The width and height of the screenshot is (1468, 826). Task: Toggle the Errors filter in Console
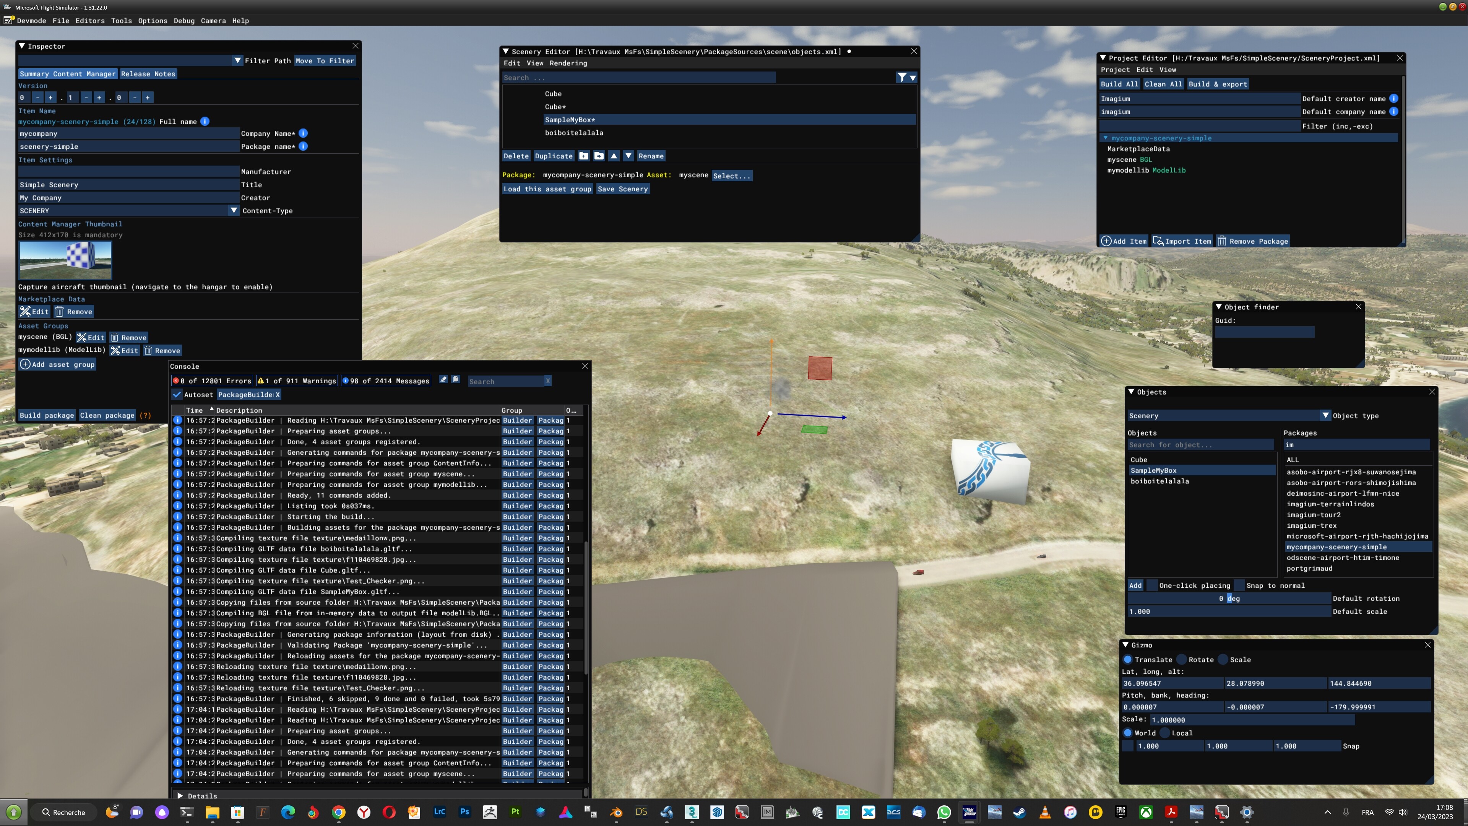click(x=211, y=381)
